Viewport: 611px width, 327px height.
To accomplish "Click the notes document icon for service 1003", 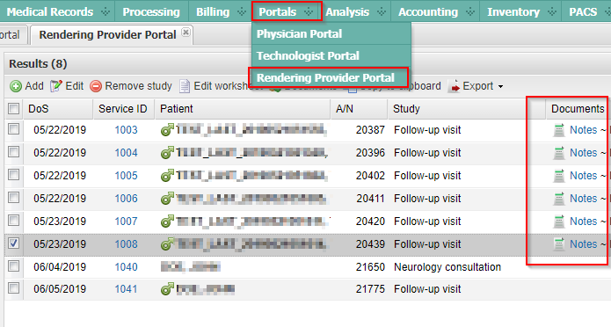I will (x=559, y=130).
